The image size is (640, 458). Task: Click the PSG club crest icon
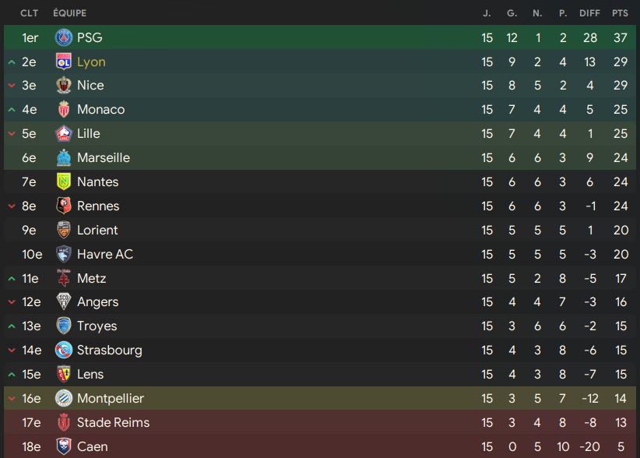(64, 37)
